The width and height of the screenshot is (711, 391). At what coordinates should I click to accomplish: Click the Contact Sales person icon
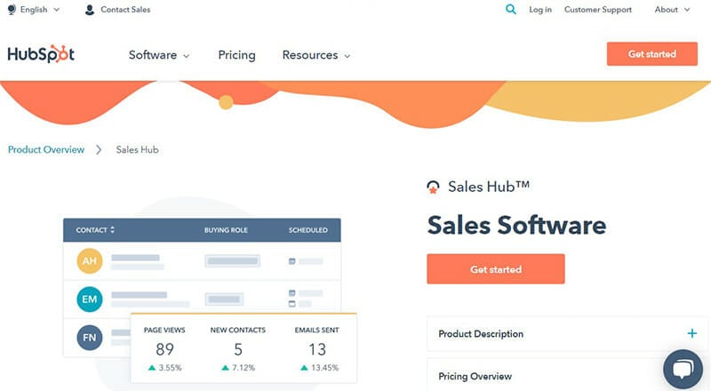[90, 10]
